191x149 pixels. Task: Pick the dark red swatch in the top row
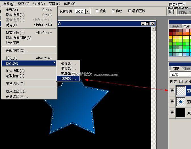[174, 31]
